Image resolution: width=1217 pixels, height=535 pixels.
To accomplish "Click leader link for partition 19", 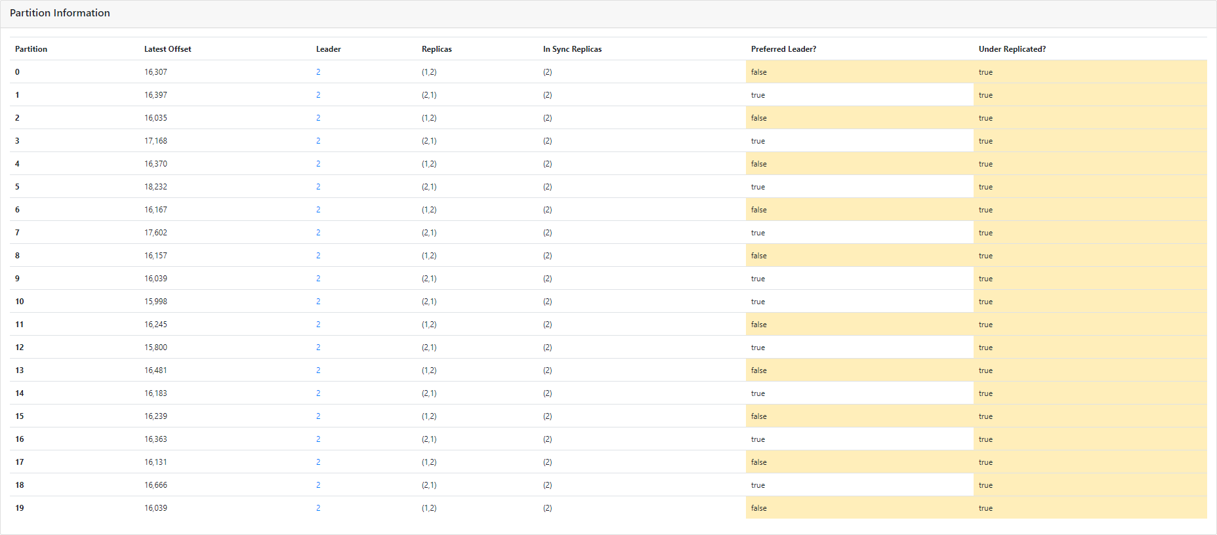I will click(x=318, y=508).
